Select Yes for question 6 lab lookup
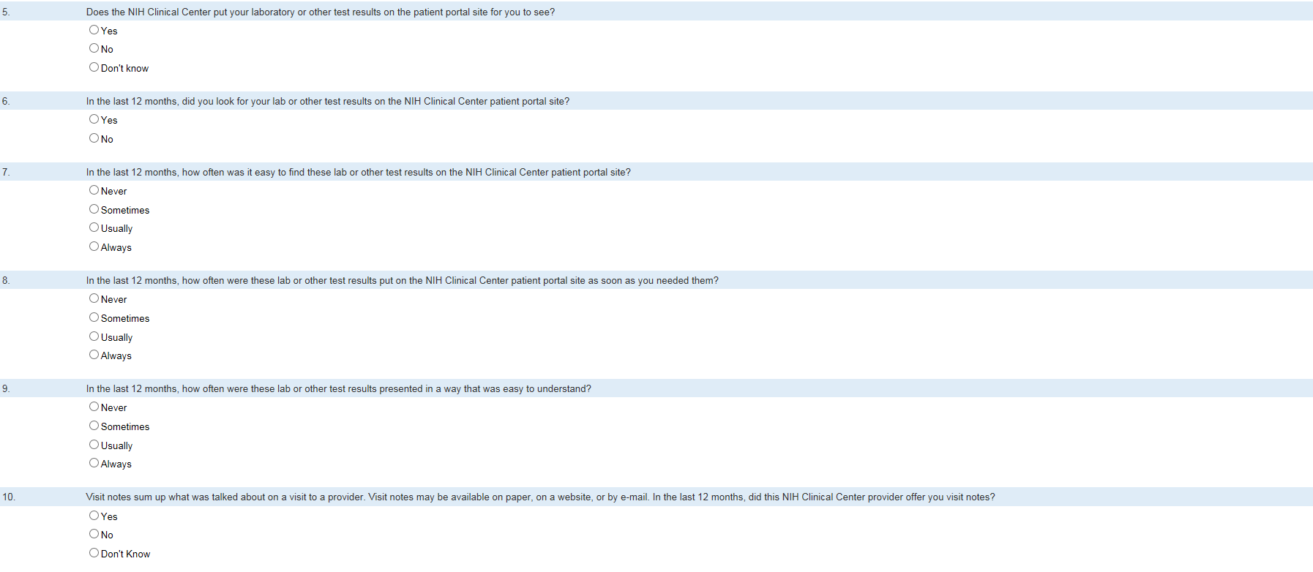1313x572 pixels. tap(94, 119)
